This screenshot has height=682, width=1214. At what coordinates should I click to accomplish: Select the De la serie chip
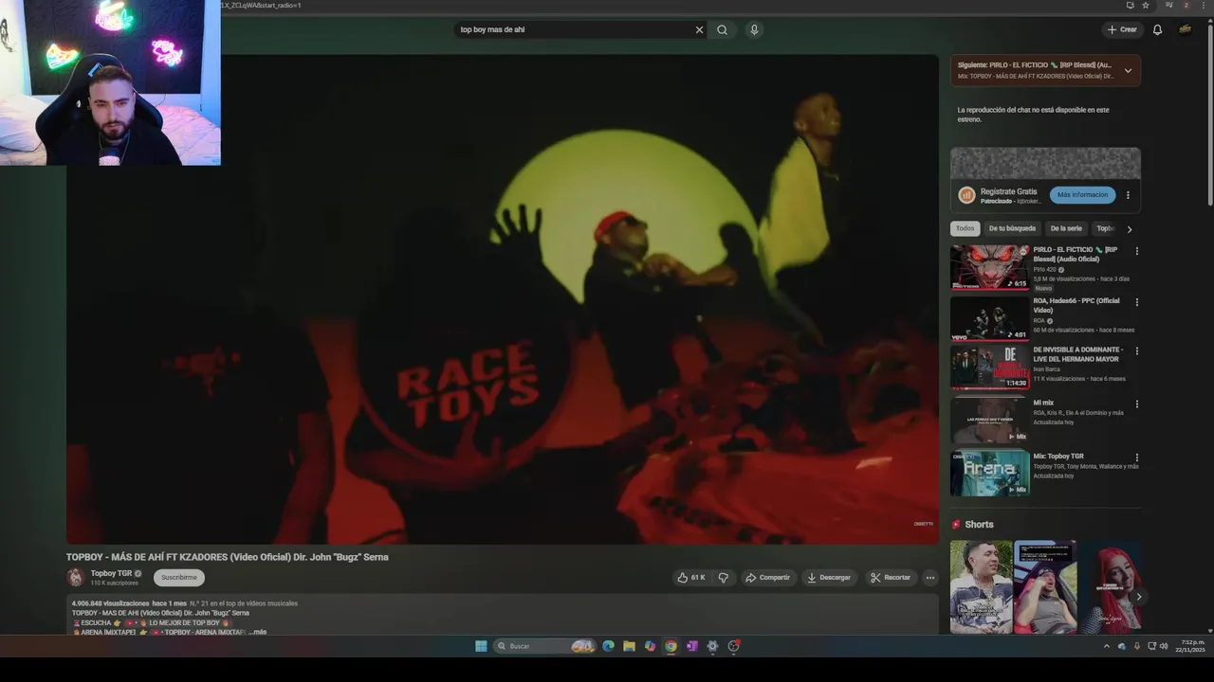pos(1066,228)
